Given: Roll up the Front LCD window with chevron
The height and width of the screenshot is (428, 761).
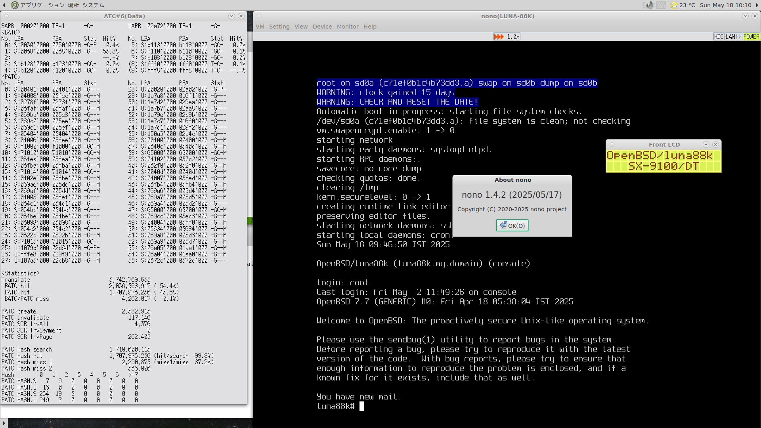Looking at the screenshot, I should [706, 145].
